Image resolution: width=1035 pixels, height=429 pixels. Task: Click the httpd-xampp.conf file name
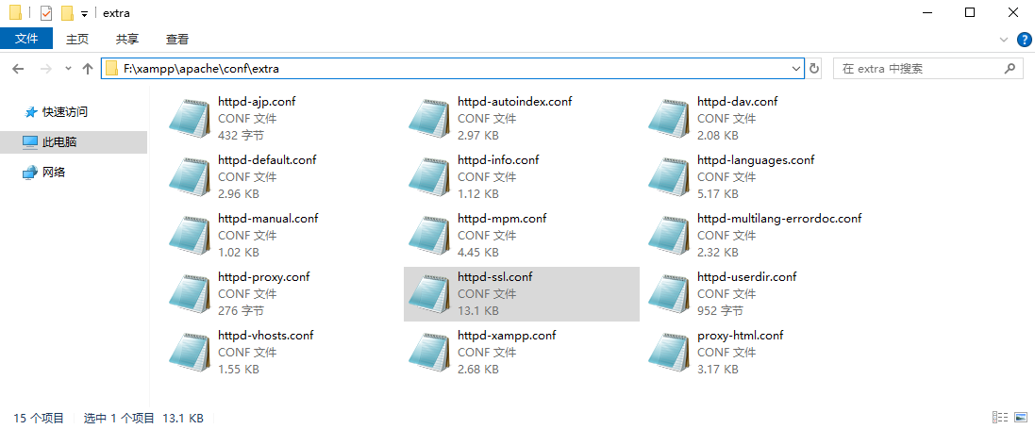(508, 335)
